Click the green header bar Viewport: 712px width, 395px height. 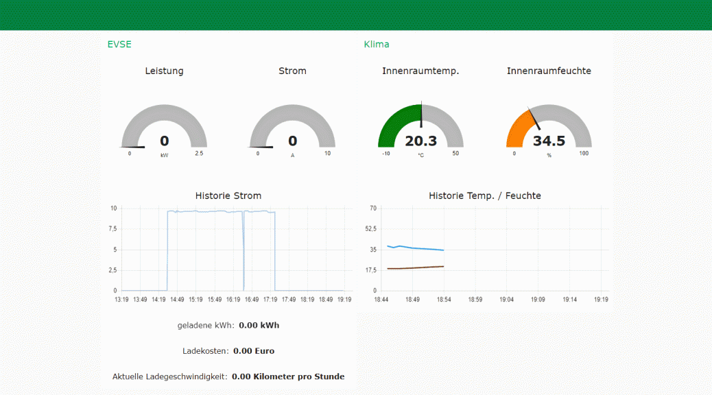click(356, 14)
